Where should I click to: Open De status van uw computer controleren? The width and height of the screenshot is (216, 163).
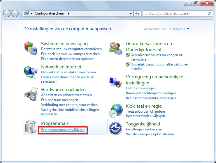(71, 49)
